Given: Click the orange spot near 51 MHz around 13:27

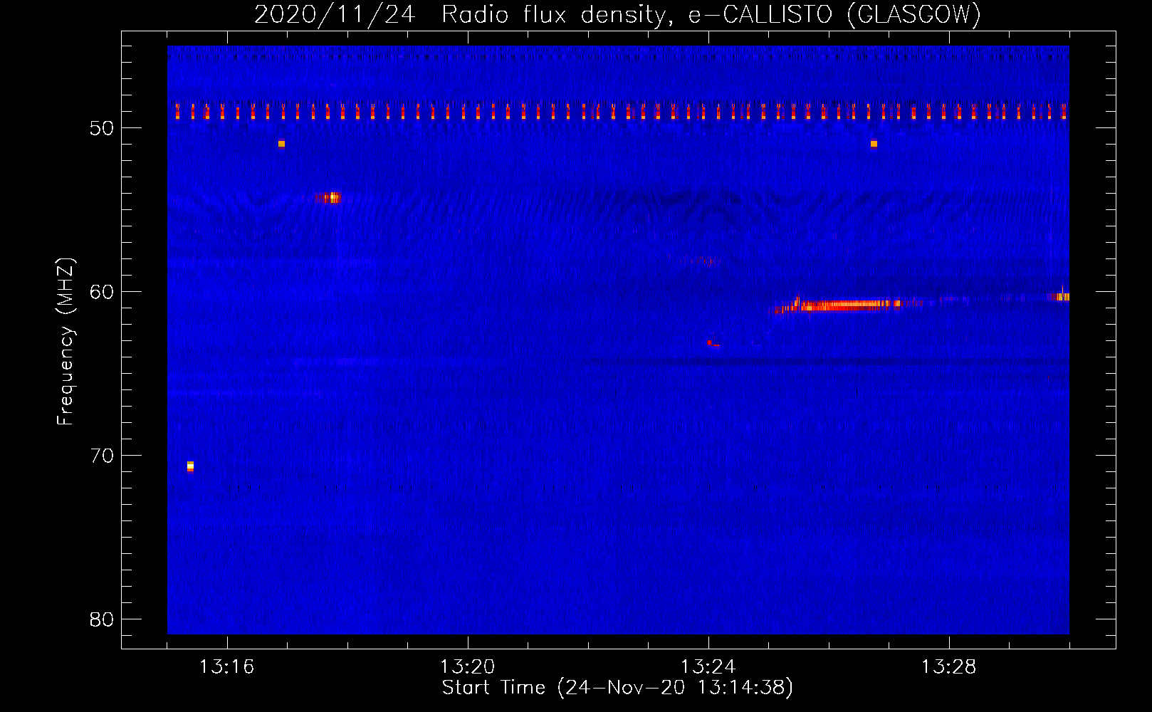Looking at the screenshot, I should coord(874,144).
